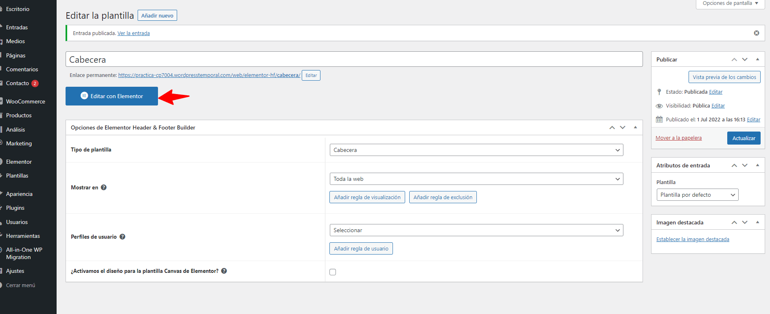Open the Perfiles de usuario Seleccionar dropdown
The height and width of the screenshot is (314, 770).
476,230
